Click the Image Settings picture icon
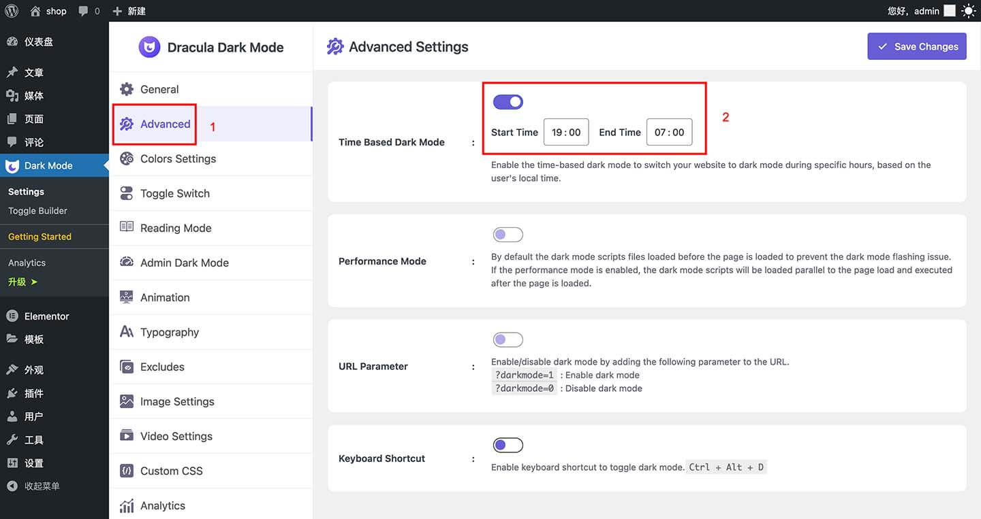This screenshot has height=519, width=981. [x=127, y=401]
